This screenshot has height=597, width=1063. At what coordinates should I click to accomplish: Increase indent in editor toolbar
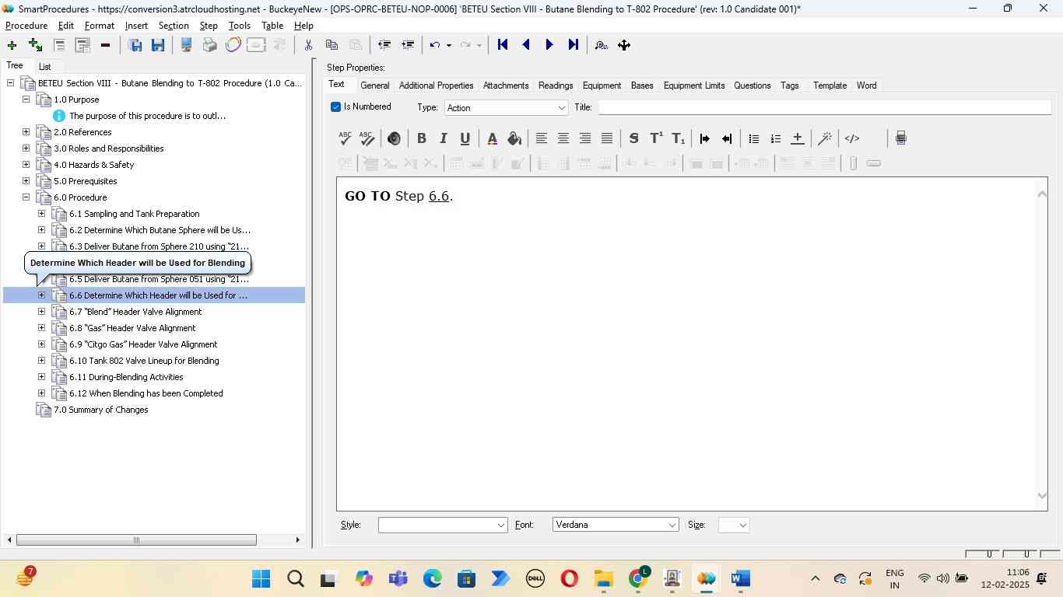click(705, 138)
